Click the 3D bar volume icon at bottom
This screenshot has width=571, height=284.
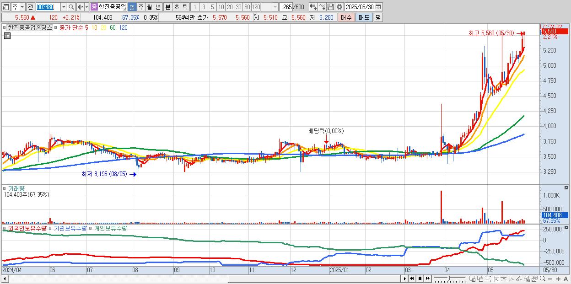point(527,279)
